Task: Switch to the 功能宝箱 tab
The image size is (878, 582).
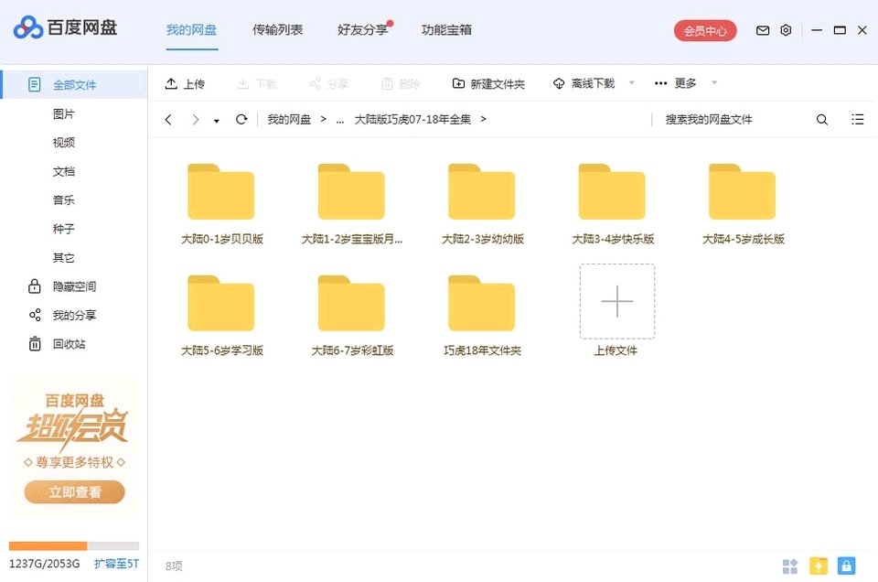Action: pyautogui.click(x=446, y=29)
